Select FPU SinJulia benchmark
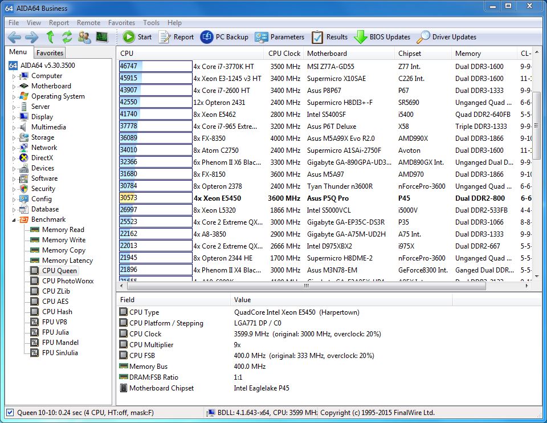 (x=60, y=353)
